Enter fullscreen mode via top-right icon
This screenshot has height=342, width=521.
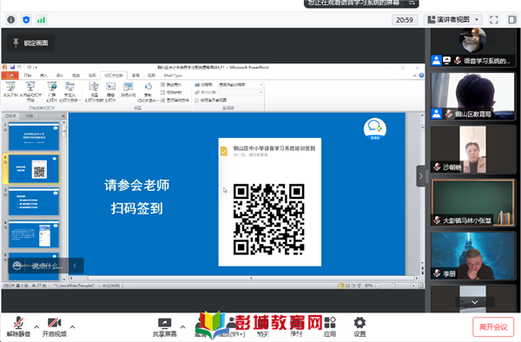(494, 20)
